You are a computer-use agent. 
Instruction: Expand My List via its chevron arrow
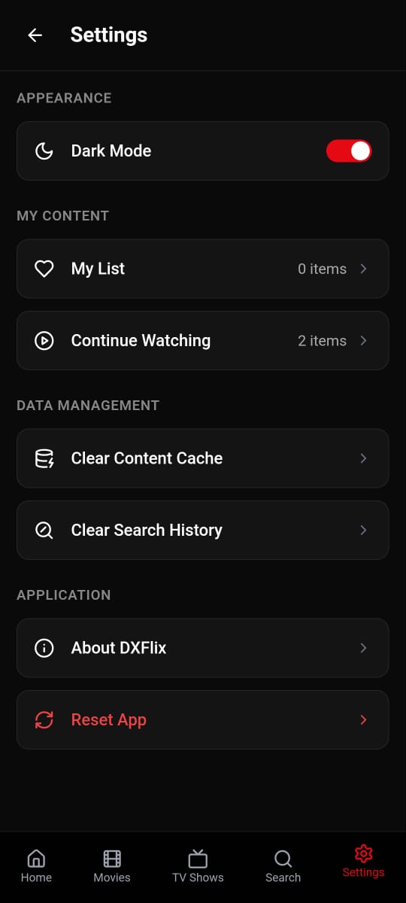coord(363,269)
